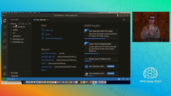Open Explorer views and more actions ellipsis
Image resolution: width=171 pixels, height=96 pixels.
(29, 20)
